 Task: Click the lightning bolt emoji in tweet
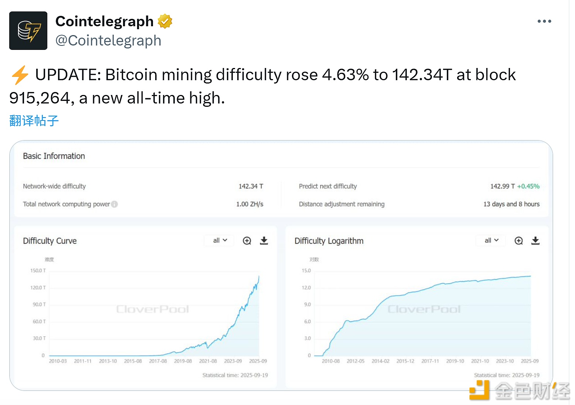click(20, 75)
